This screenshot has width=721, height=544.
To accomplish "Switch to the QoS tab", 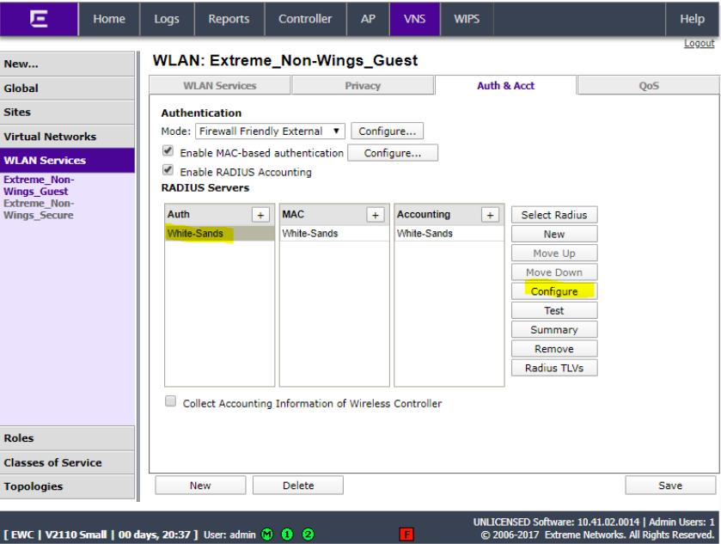I will (649, 86).
